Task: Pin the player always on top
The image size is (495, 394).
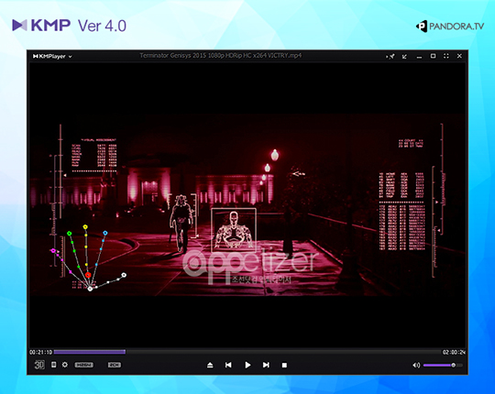Action: pyautogui.click(x=390, y=57)
